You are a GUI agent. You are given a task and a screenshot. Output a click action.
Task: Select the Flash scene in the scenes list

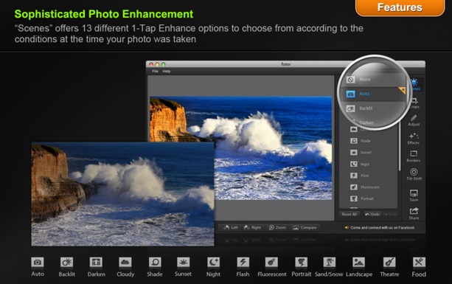pyautogui.click(x=369, y=176)
